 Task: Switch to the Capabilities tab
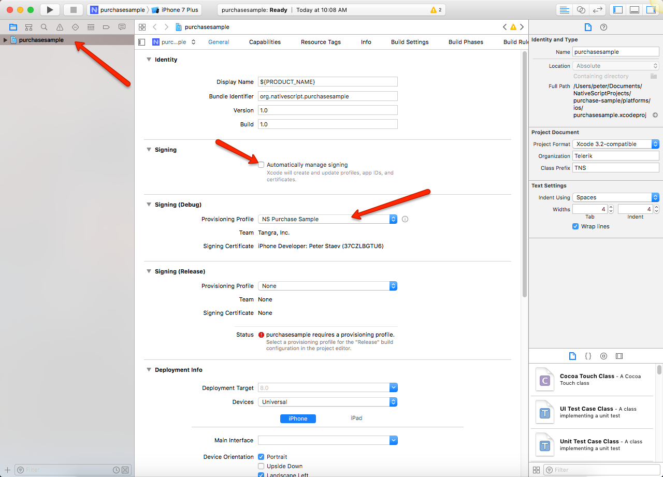pyautogui.click(x=265, y=42)
